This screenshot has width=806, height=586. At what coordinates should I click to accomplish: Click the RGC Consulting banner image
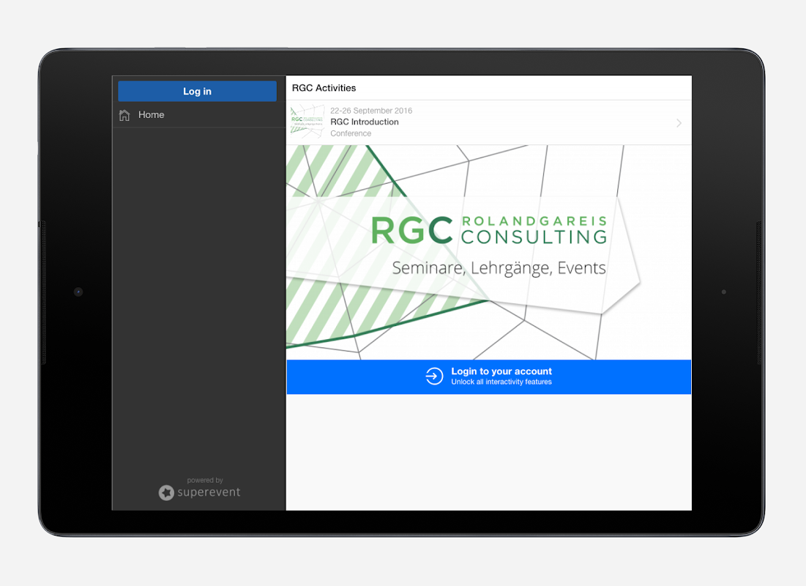click(x=489, y=252)
